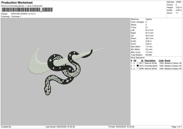Click the 'Colorway 1' value
The height and width of the screenshot is (129, 183).
pos(16,16)
